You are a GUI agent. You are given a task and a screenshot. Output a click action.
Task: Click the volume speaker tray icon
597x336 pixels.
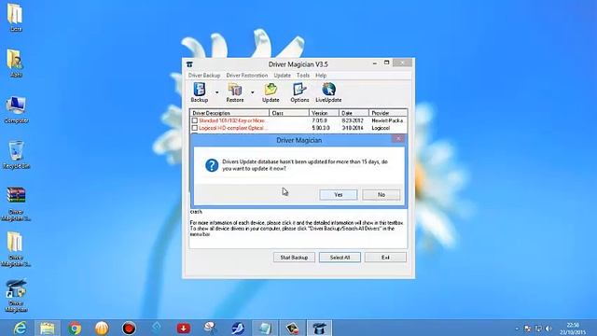548,329
